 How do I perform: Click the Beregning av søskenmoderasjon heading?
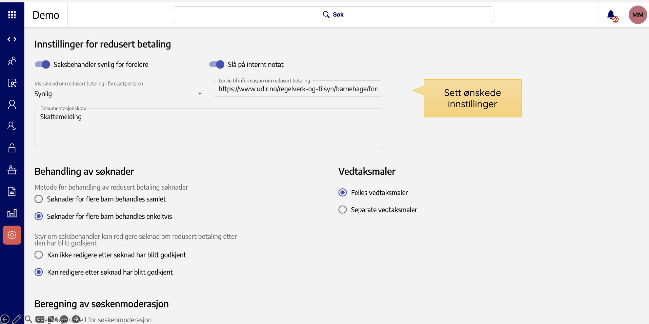coord(102,304)
